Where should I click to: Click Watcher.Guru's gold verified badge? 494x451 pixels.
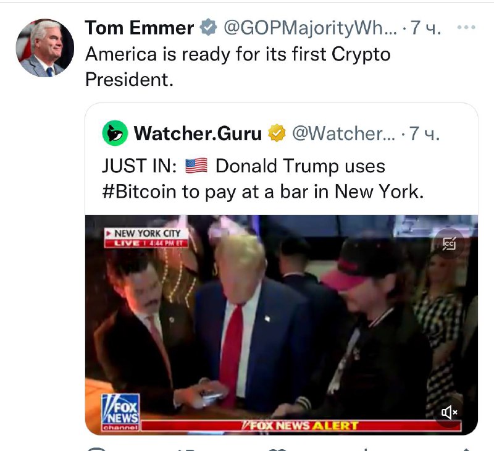[x=277, y=133]
